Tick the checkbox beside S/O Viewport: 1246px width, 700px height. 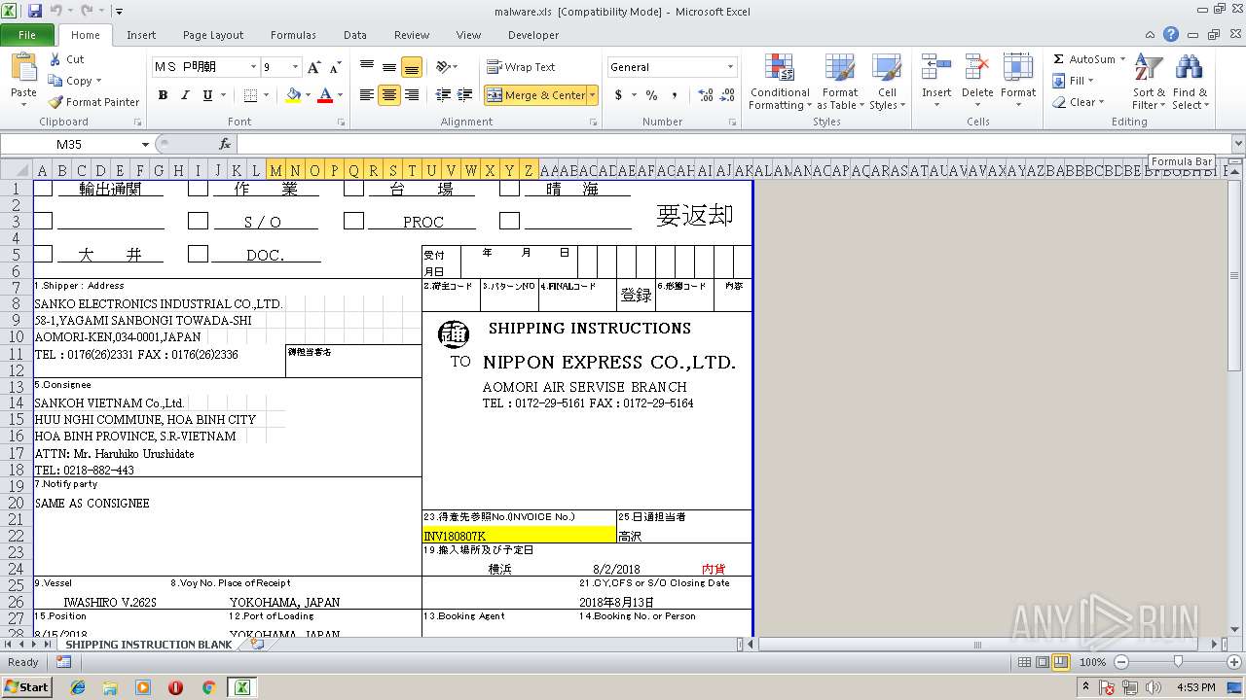[x=199, y=221]
